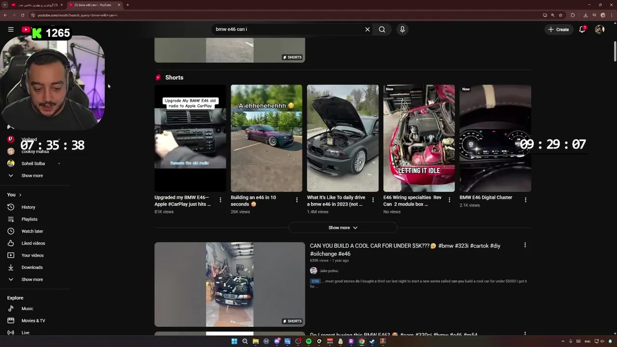Play the A-ehhehehehhh purple car short
The width and height of the screenshot is (617, 347).
tap(267, 138)
